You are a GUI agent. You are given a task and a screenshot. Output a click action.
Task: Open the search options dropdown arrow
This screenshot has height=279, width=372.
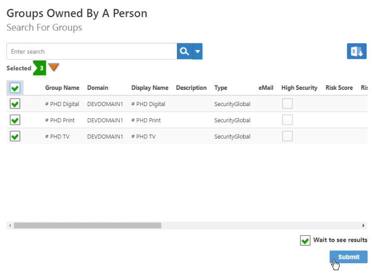pyautogui.click(x=198, y=52)
